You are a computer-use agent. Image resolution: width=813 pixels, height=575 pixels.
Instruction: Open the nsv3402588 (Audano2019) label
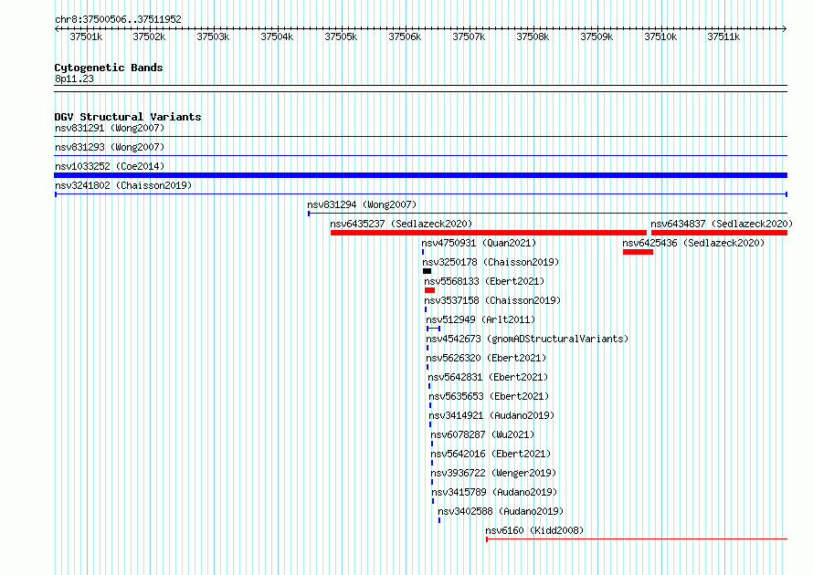(501, 511)
